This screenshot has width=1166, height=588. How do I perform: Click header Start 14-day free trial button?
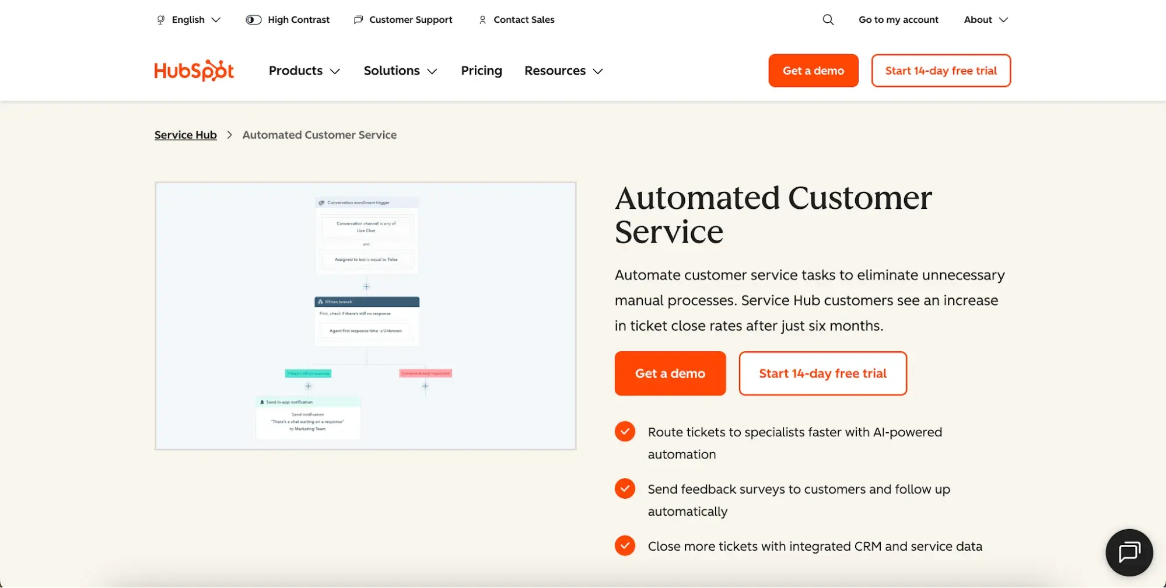point(941,71)
